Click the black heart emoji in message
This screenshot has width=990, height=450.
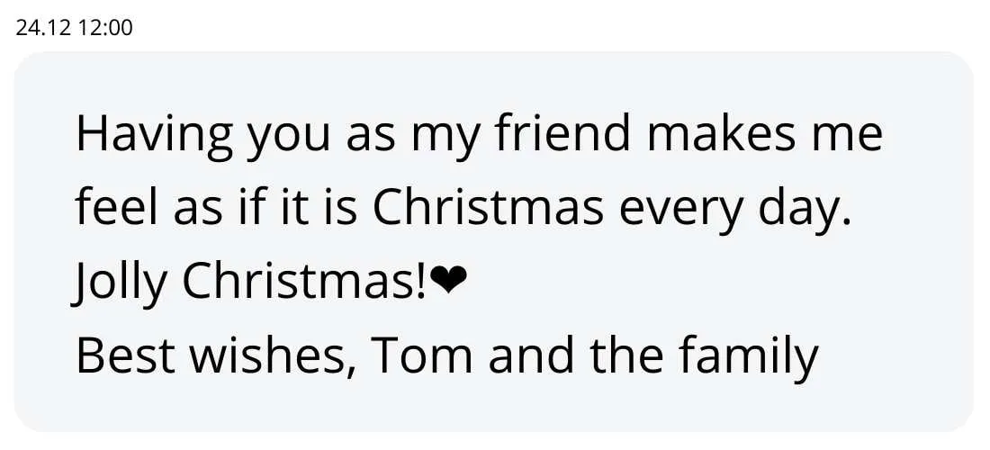coord(449,283)
